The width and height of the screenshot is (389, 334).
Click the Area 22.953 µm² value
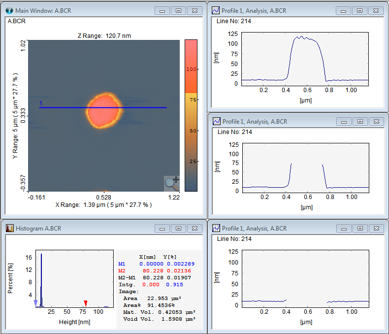click(164, 298)
